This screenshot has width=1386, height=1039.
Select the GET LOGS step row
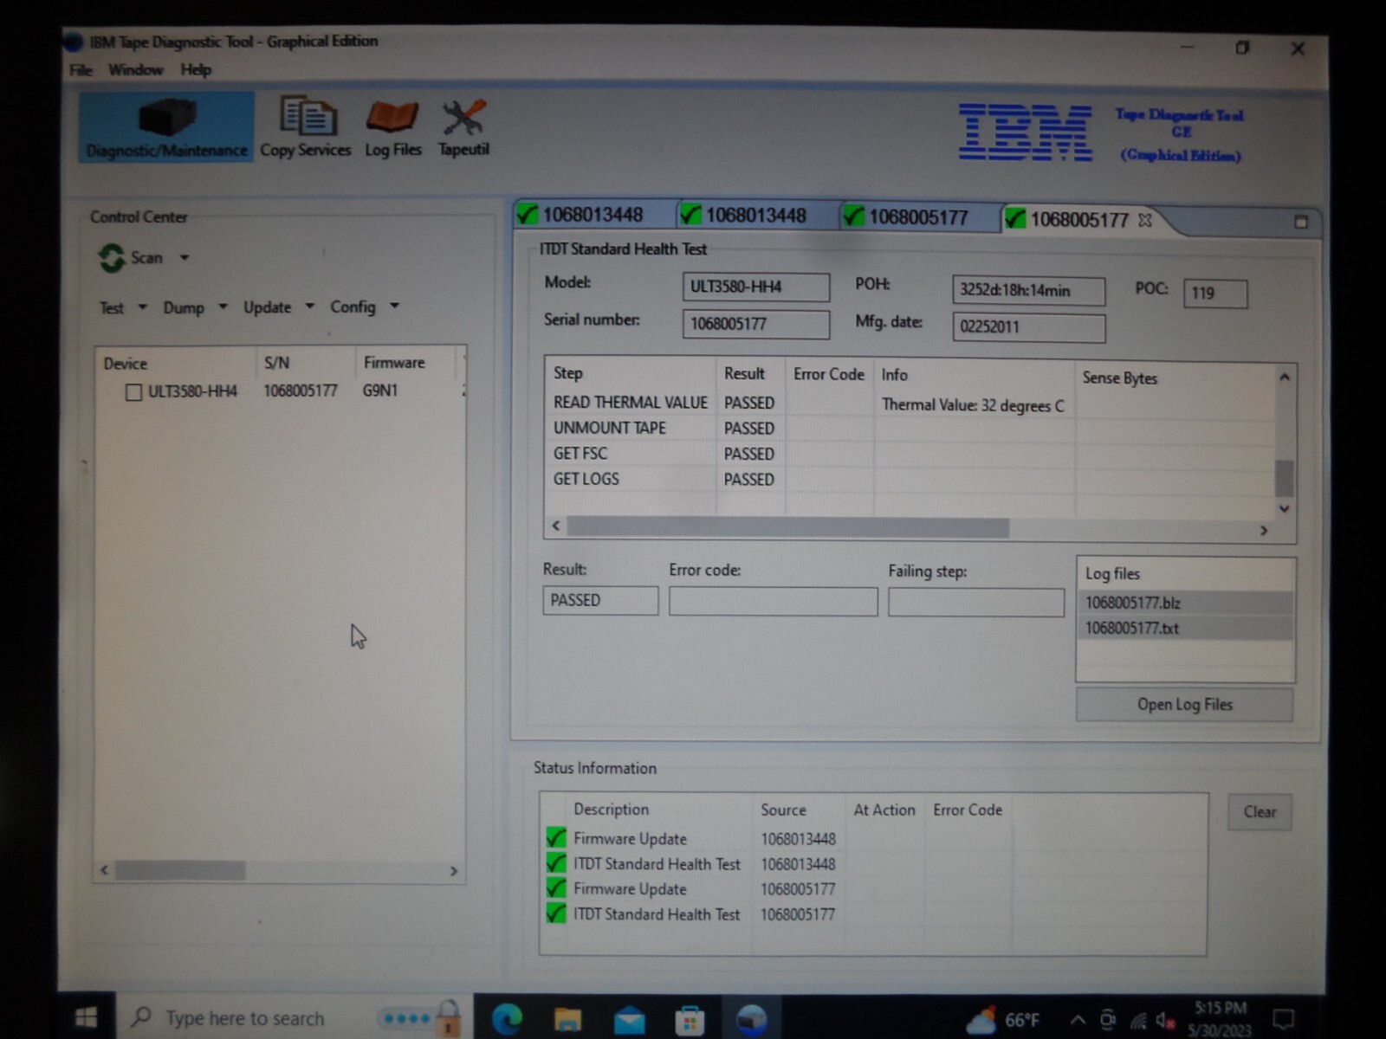point(910,479)
